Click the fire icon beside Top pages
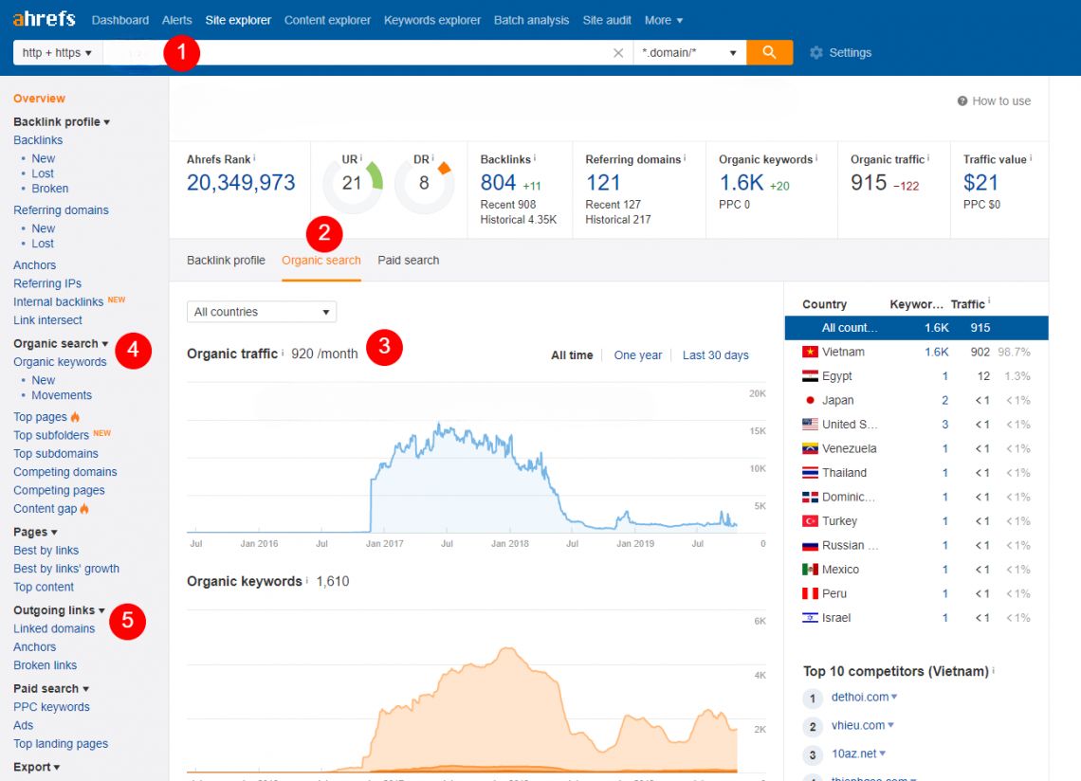Image resolution: width=1081 pixels, height=781 pixels. coord(75,416)
